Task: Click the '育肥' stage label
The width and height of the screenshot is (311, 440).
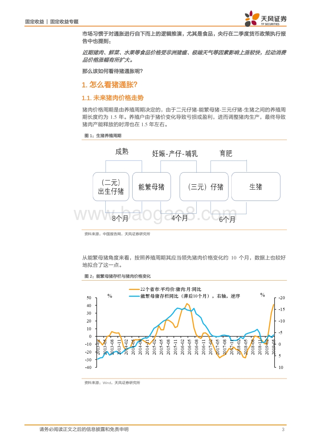Action: point(226,153)
